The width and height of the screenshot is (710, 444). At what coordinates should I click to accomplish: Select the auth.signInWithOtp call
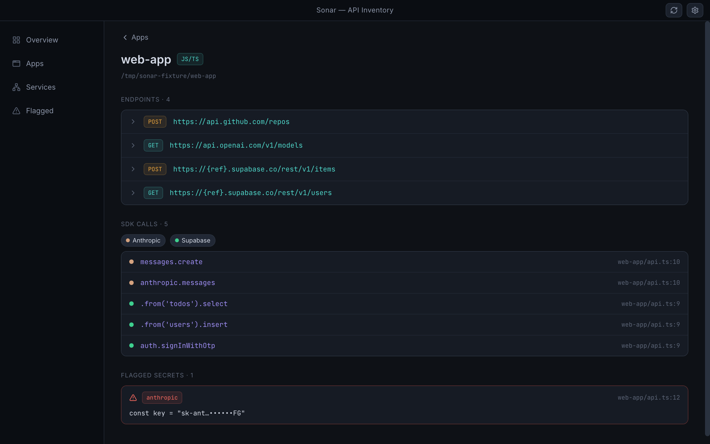tap(404, 346)
